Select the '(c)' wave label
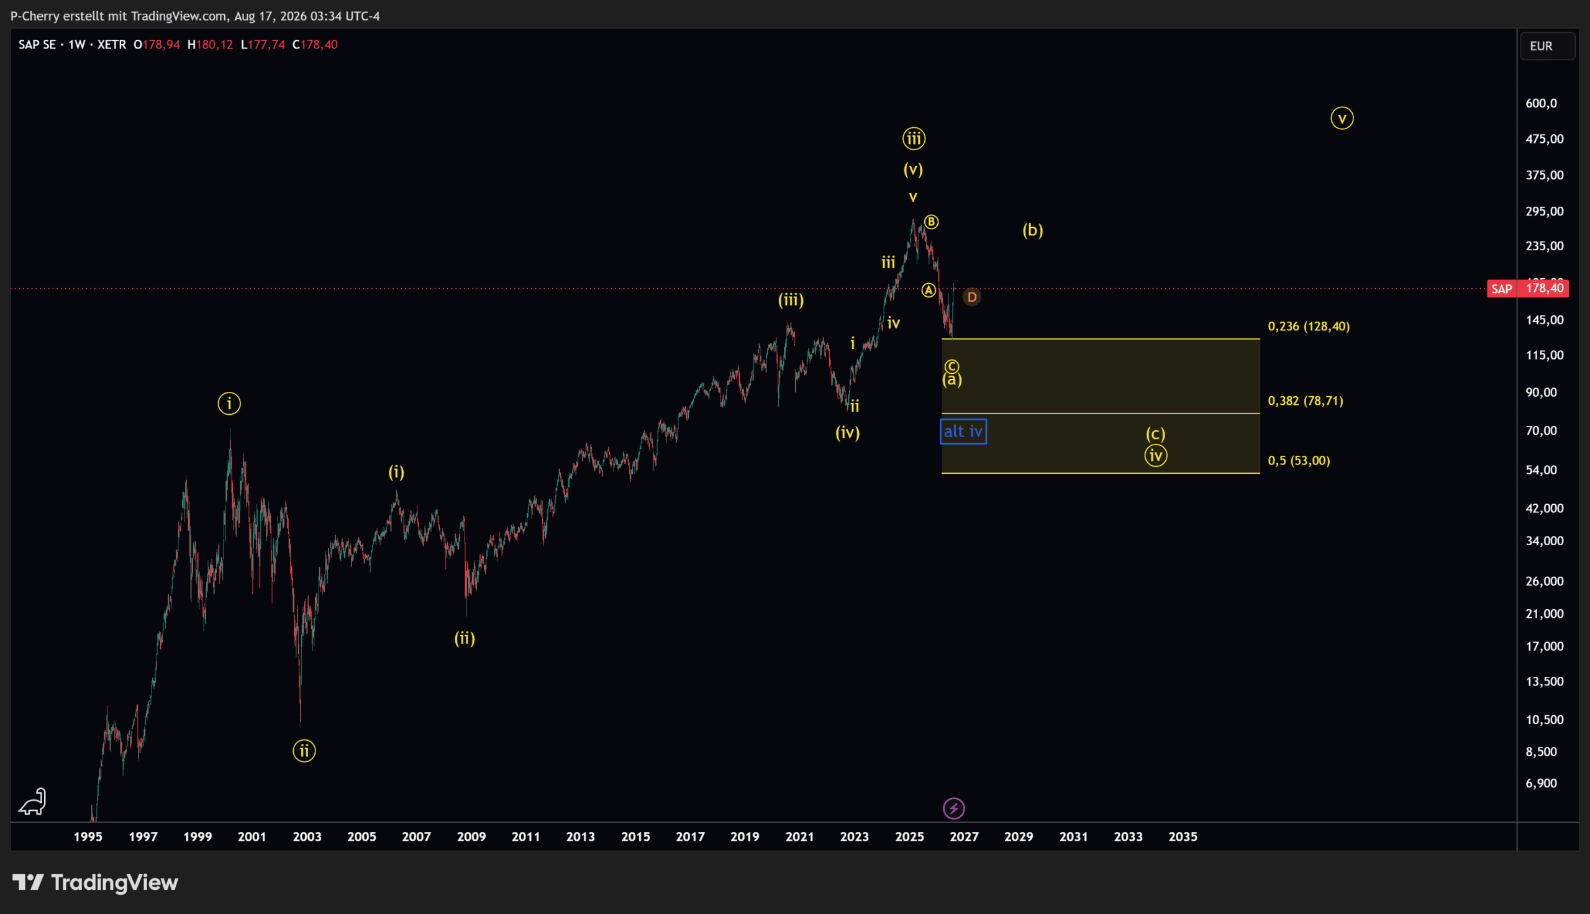1590x914 pixels. coord(1156,434)
